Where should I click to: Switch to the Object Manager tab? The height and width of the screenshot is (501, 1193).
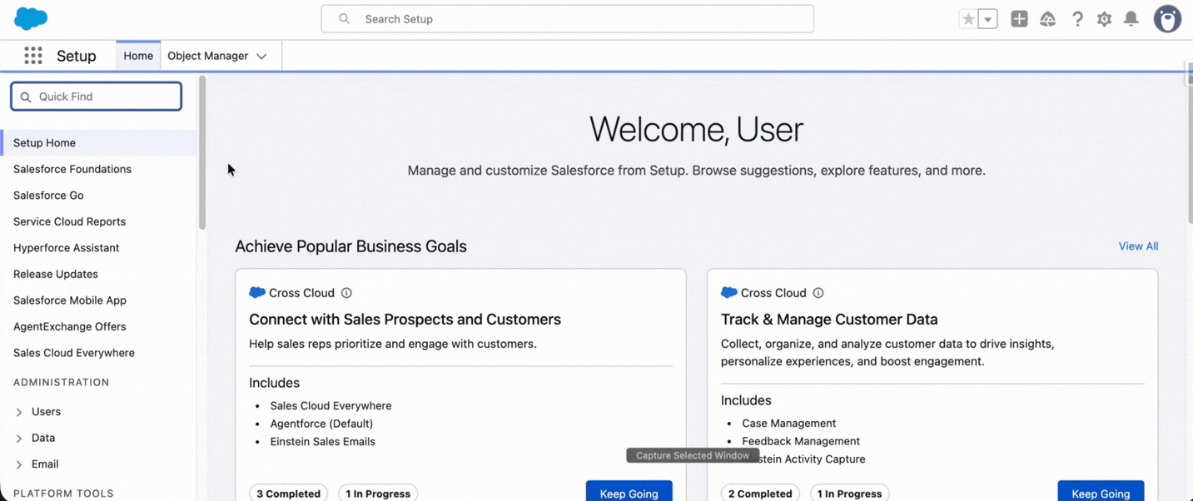208,56
